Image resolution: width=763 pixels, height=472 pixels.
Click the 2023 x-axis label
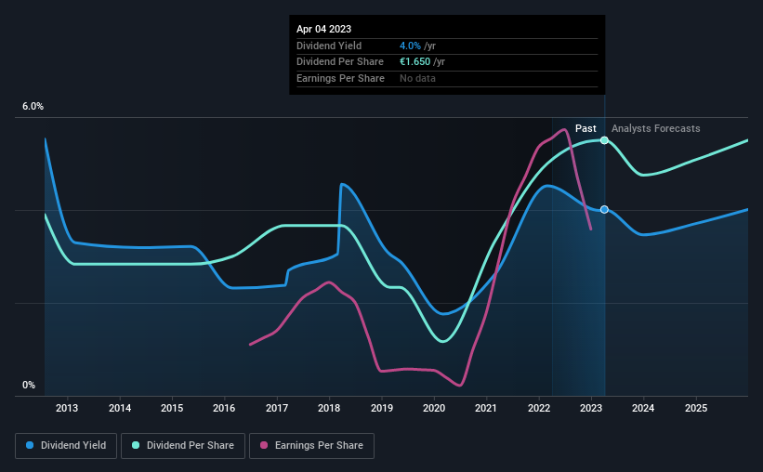591,408
